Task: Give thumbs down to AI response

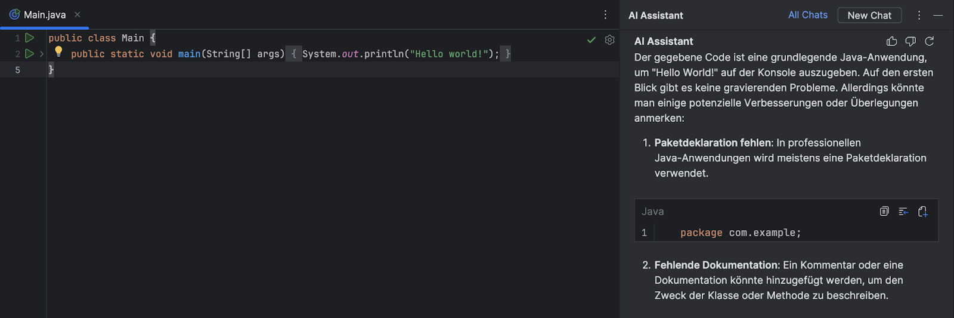Action: click(910, 41)
